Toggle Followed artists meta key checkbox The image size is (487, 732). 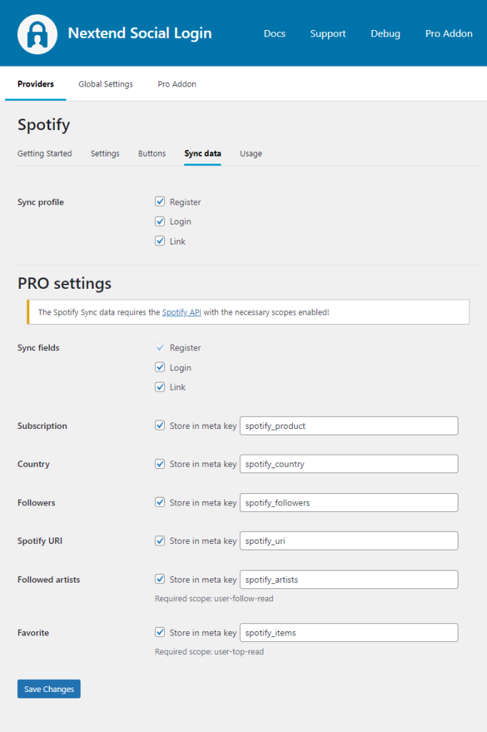click(160, 579)
